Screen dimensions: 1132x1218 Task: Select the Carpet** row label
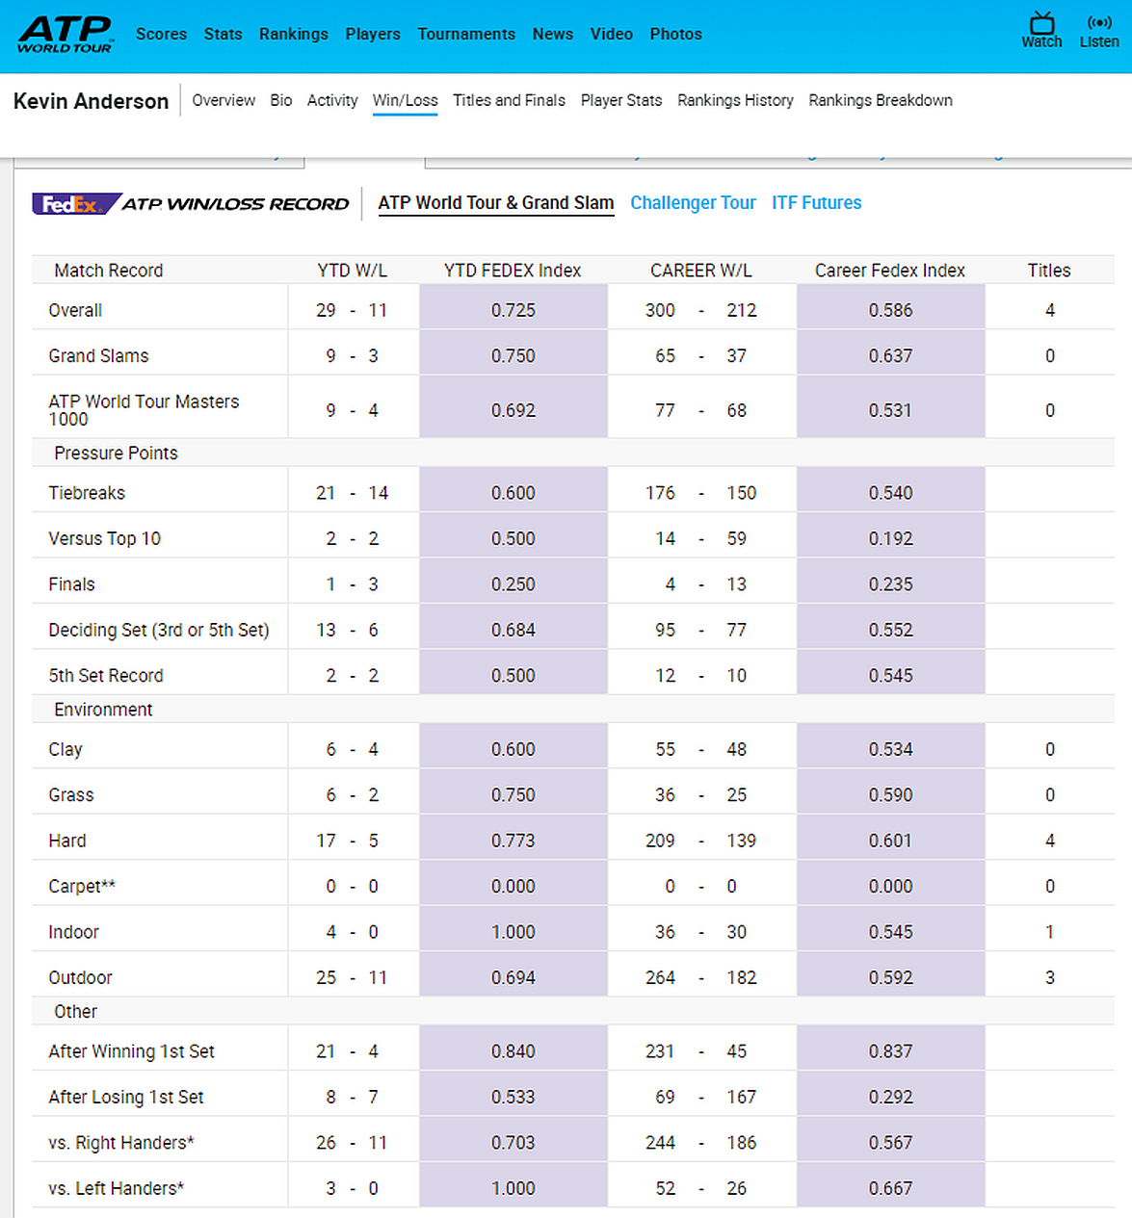coord(82,886)
